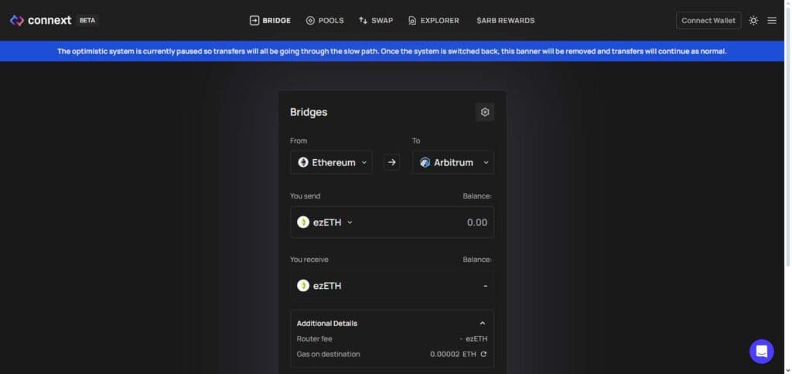Swap source and destination chains arrow
Screen dimensions: 792x374
391,162
